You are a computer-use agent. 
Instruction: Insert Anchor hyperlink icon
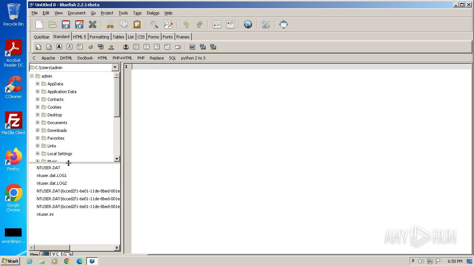click(x=126, y=47)
